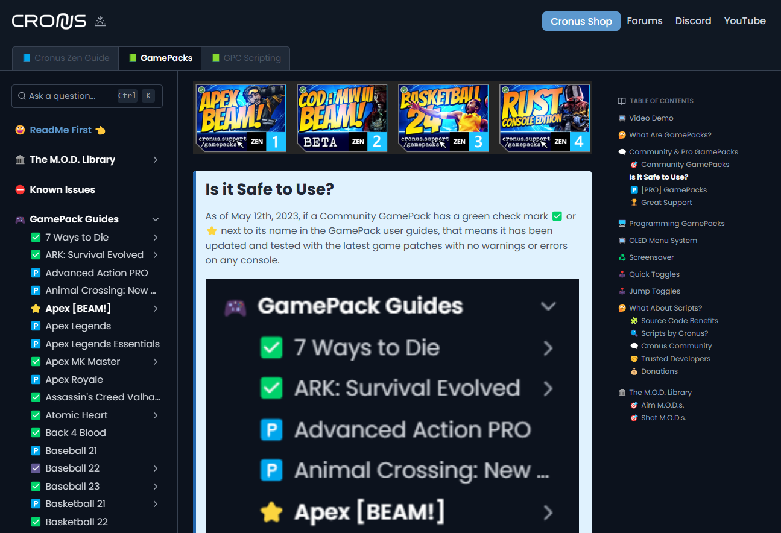The width and height of the screenshot is (781, 533).
Task: Select the magnifier icon beside Scripts by Cronus?
Action: click(635, 333)
